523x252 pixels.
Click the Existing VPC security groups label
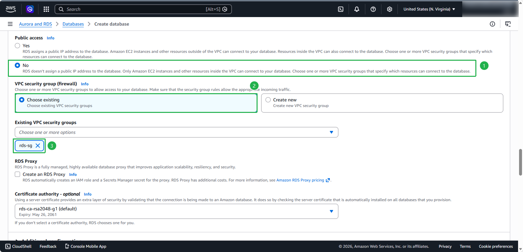[46, 122]
